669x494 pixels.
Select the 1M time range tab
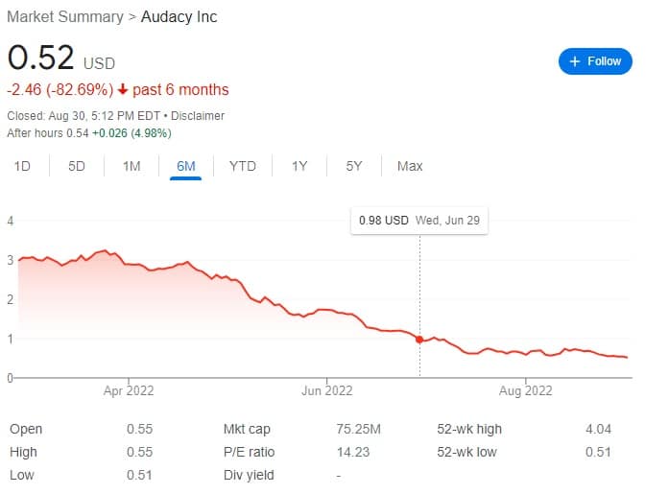(x=131, y=166)
